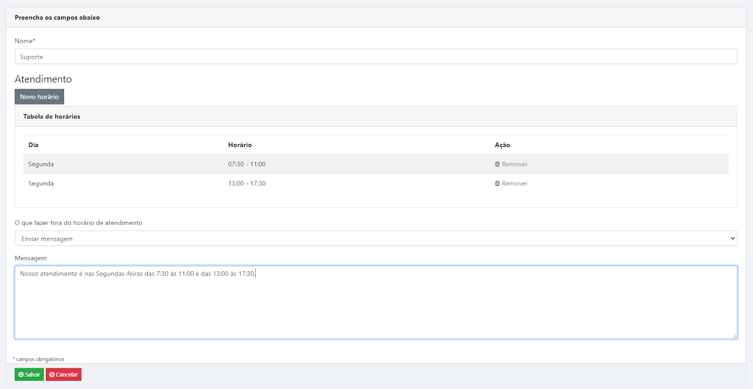Click the Horário column header
The image size is (753, 389).
coord(239,145)
